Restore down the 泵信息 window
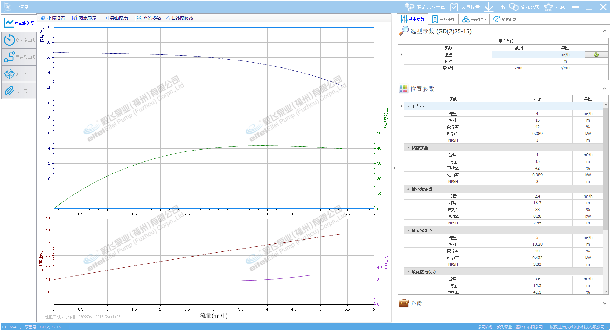The height and width of the screenshot is (331, 611). click(589, 7)
